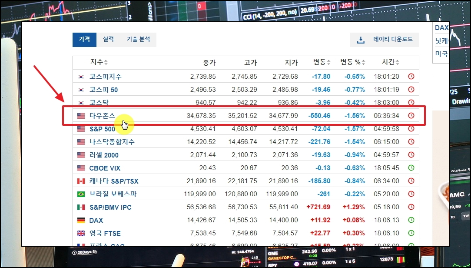Click the Germany flag on DAX row
Screen dimensions: 471x268
pyautogui.click(x=81, y=221)
